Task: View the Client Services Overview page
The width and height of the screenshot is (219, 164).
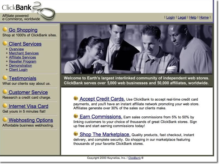Action: point(16,49)
